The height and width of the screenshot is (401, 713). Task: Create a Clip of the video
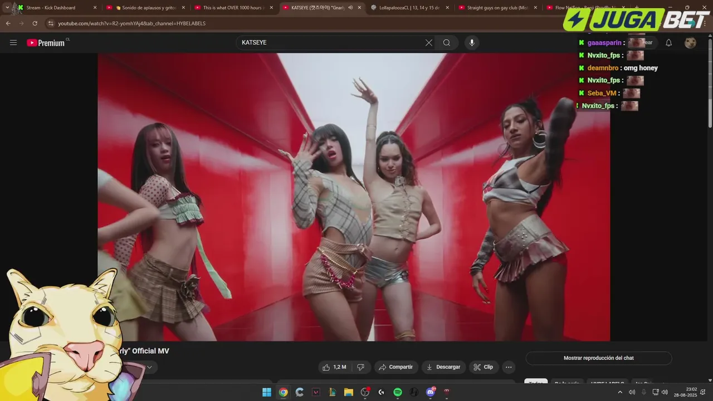(483, 367)
